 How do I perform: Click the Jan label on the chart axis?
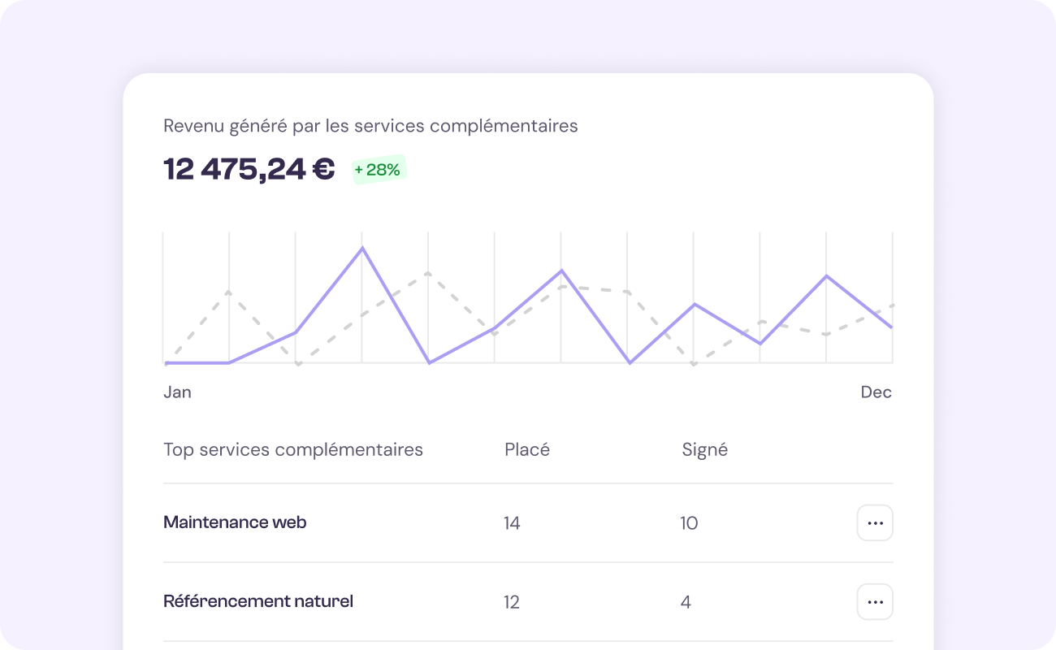tap(178, 392)
